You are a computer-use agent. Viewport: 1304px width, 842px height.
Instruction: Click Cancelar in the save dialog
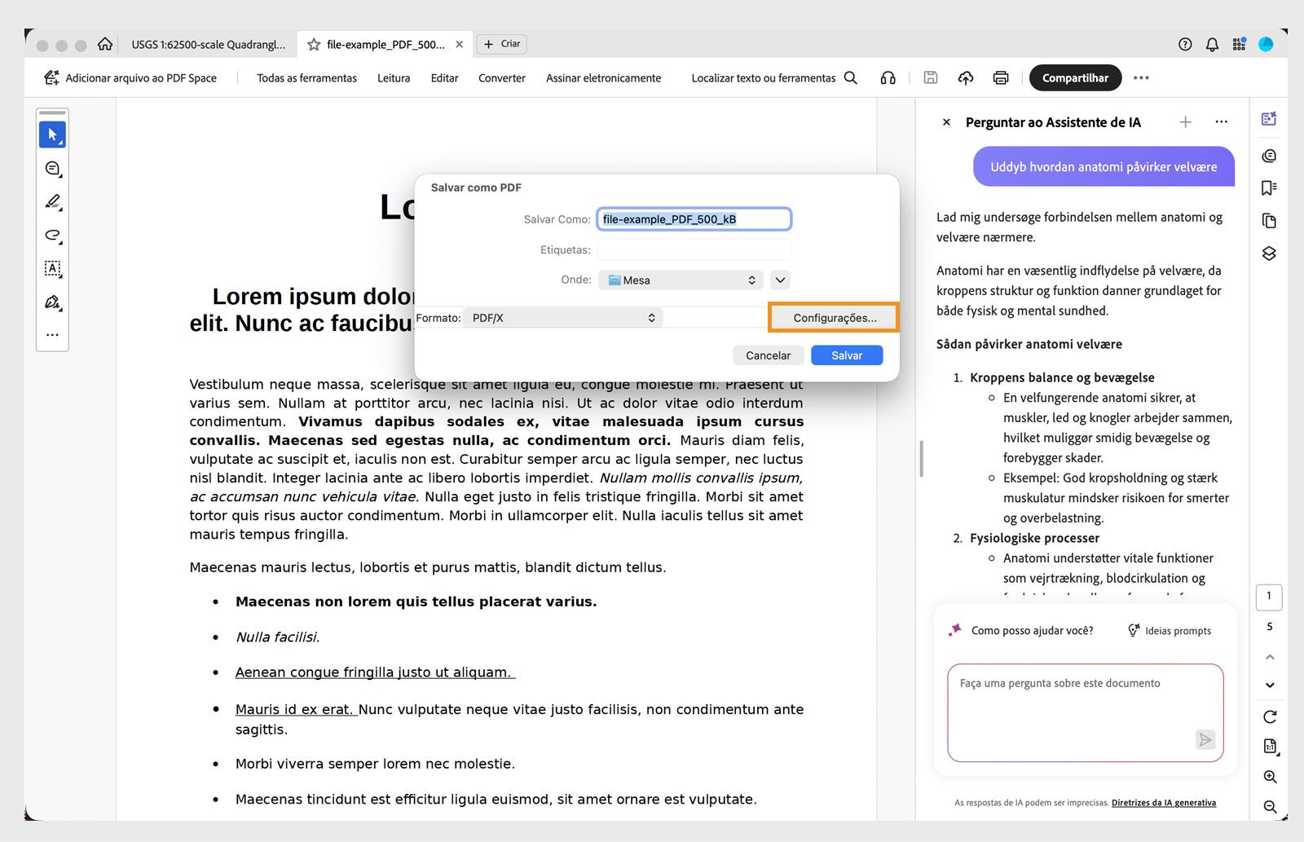[x=768, y=355]
